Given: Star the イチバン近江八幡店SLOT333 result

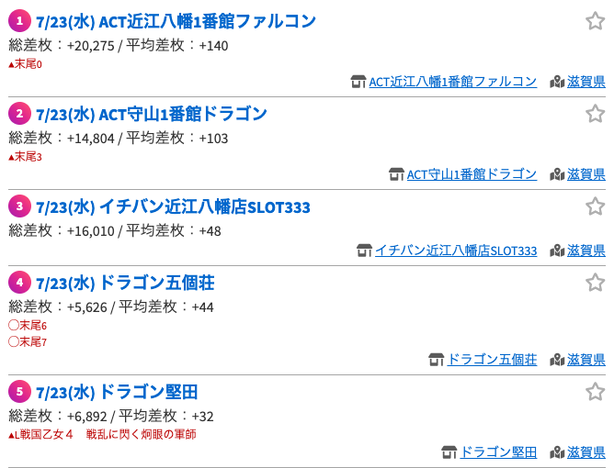Looking at the screenshot, I should pos(596,206).
